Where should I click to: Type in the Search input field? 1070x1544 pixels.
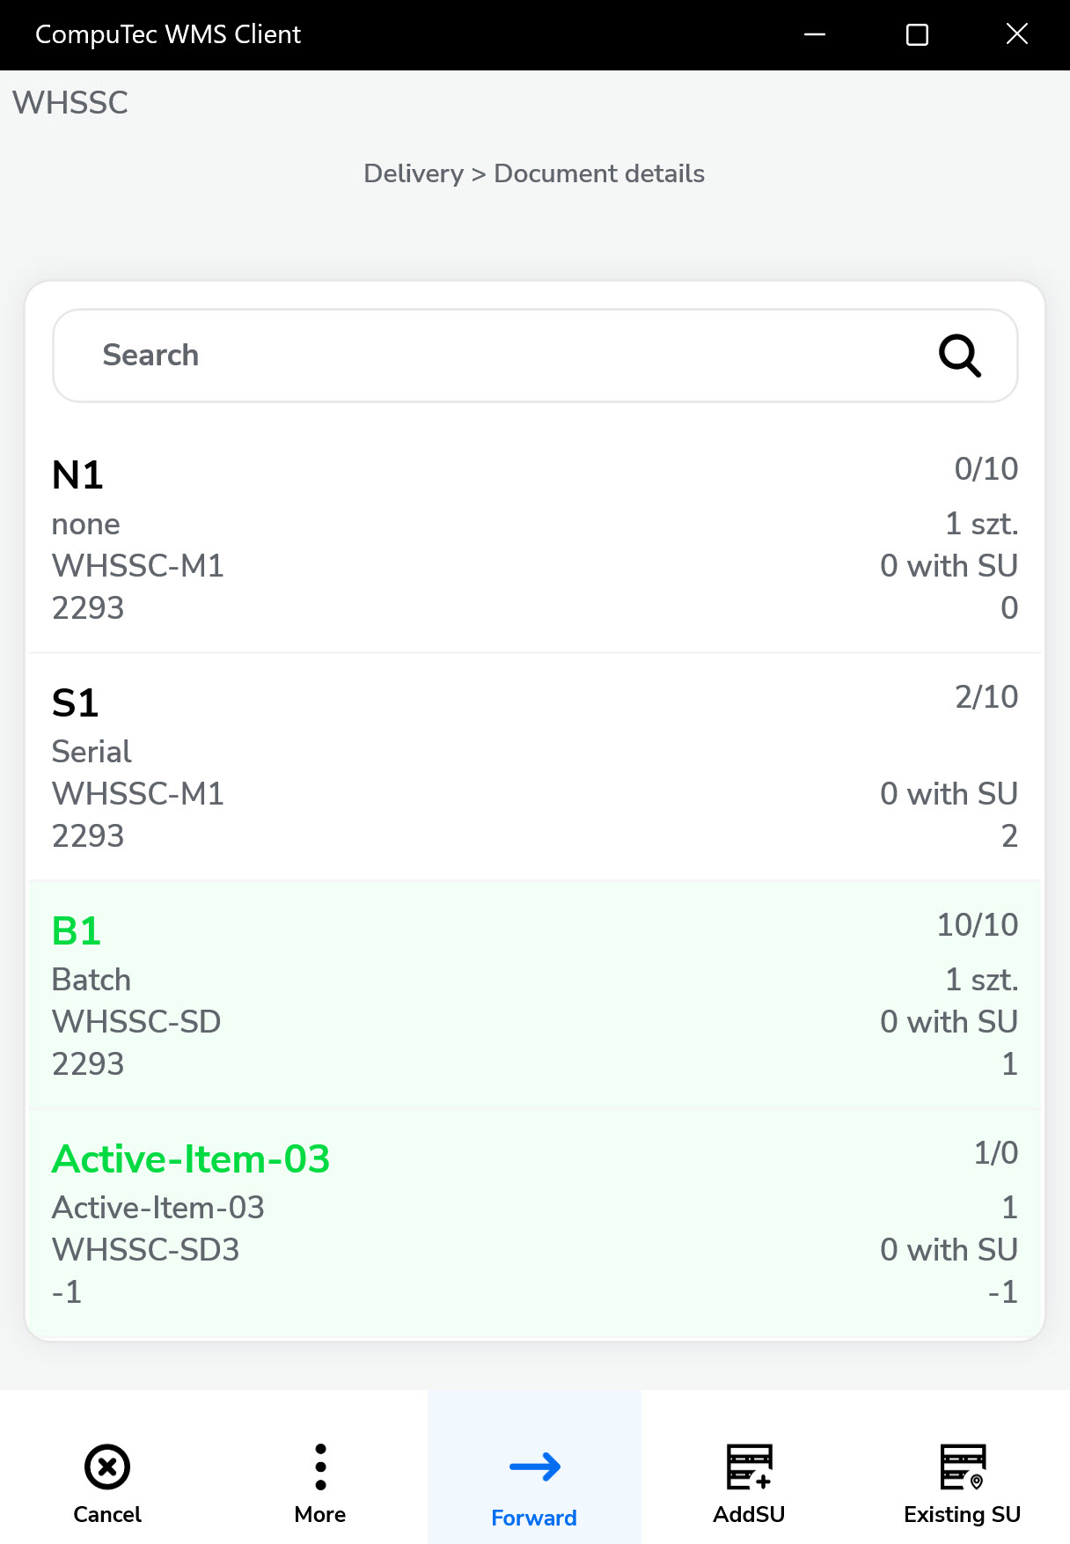(x=493, y=356)
